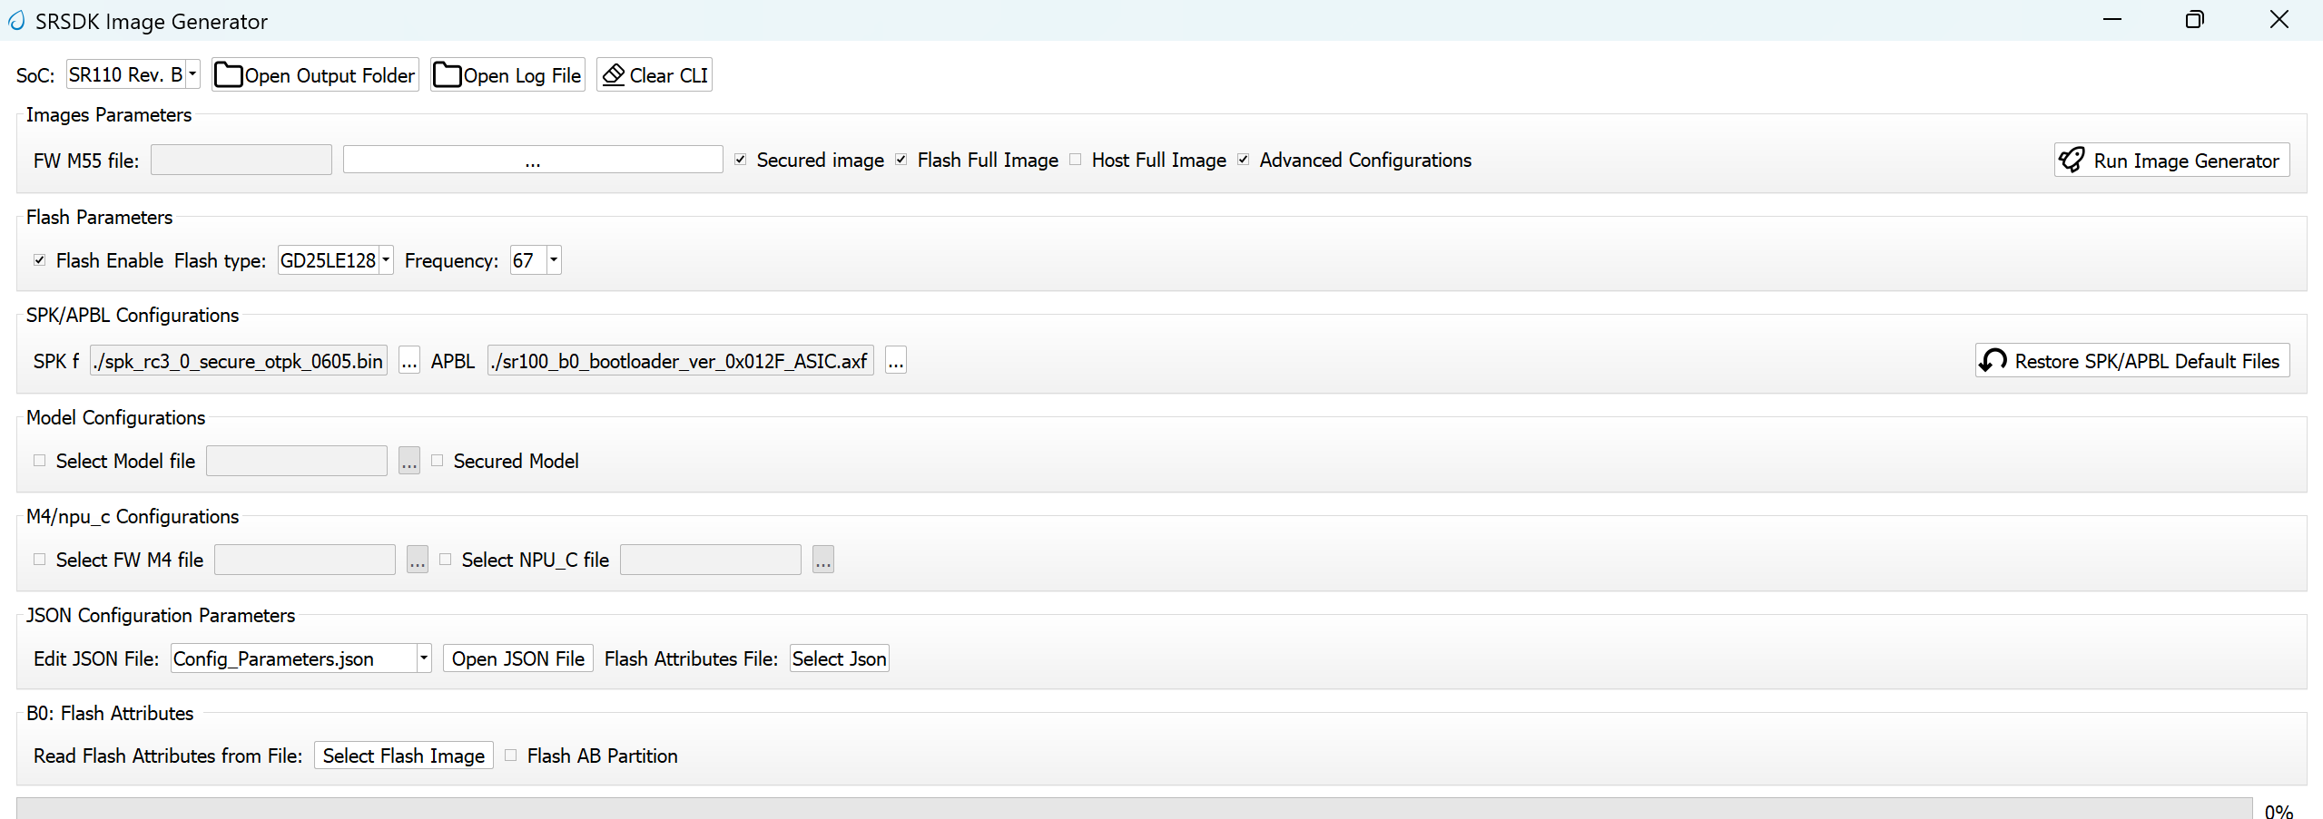Click the Open Log File folder icon
2323x819 pixels.
pyautogui.click(x=448, y=75)
